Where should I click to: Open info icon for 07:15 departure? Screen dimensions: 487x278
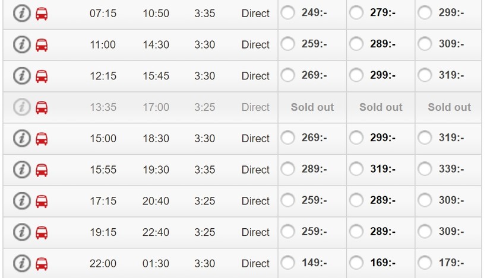click(21, 13)
